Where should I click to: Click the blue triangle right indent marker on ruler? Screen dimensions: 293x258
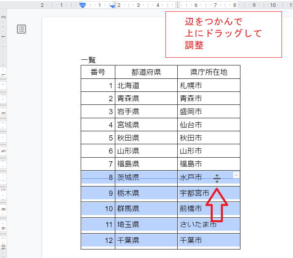pos(112,7)
